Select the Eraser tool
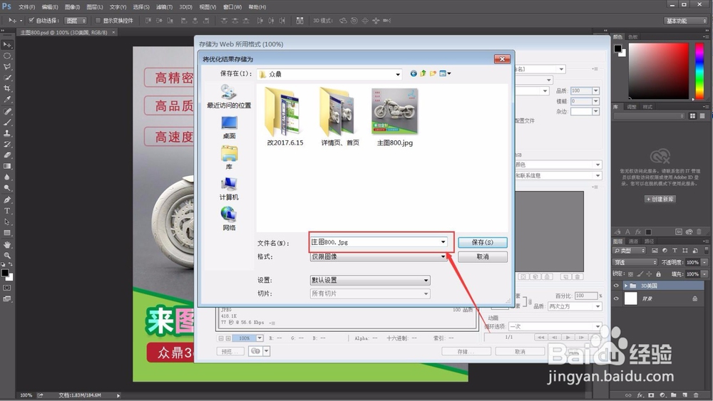This screenshot has height=401, width=713. [x=7, y=155]
